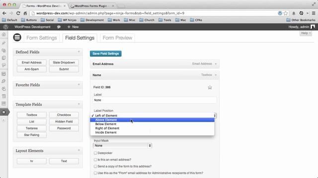
Task: Open the Ninja Forms hamburger logo icon
Action: [17, 38]
